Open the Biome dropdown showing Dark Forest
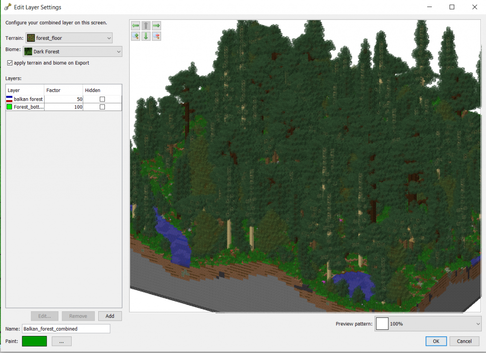This screenshot has height=353, width=486. (73, 51)
